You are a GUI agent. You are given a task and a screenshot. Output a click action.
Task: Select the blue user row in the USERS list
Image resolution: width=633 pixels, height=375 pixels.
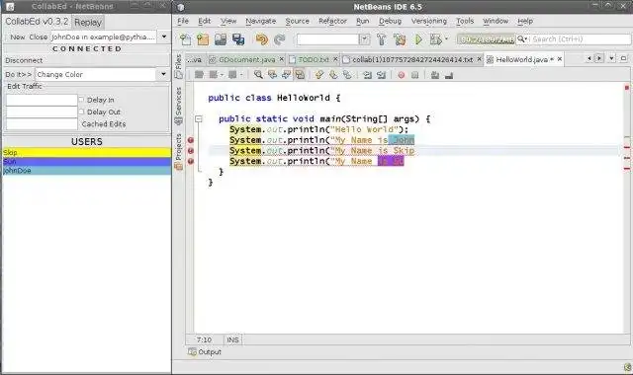coord(87,162)
